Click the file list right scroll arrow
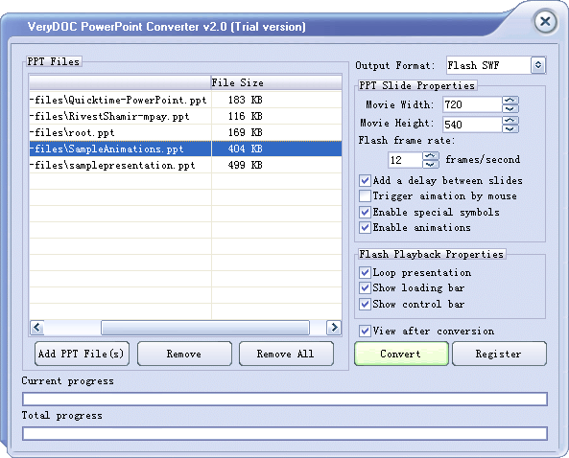 [x=334, y=328]
